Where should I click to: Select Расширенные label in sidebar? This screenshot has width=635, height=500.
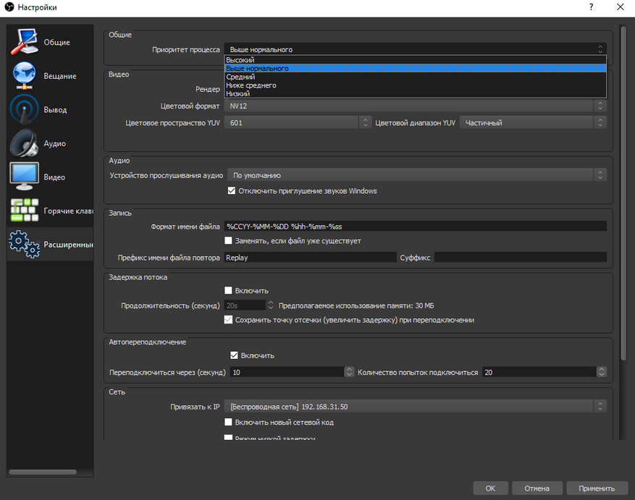(69, 245)
